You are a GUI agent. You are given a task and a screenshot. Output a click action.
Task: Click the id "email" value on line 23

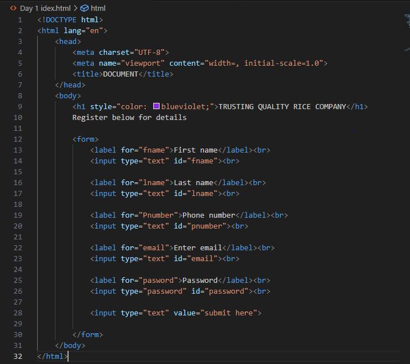(202, 258)
